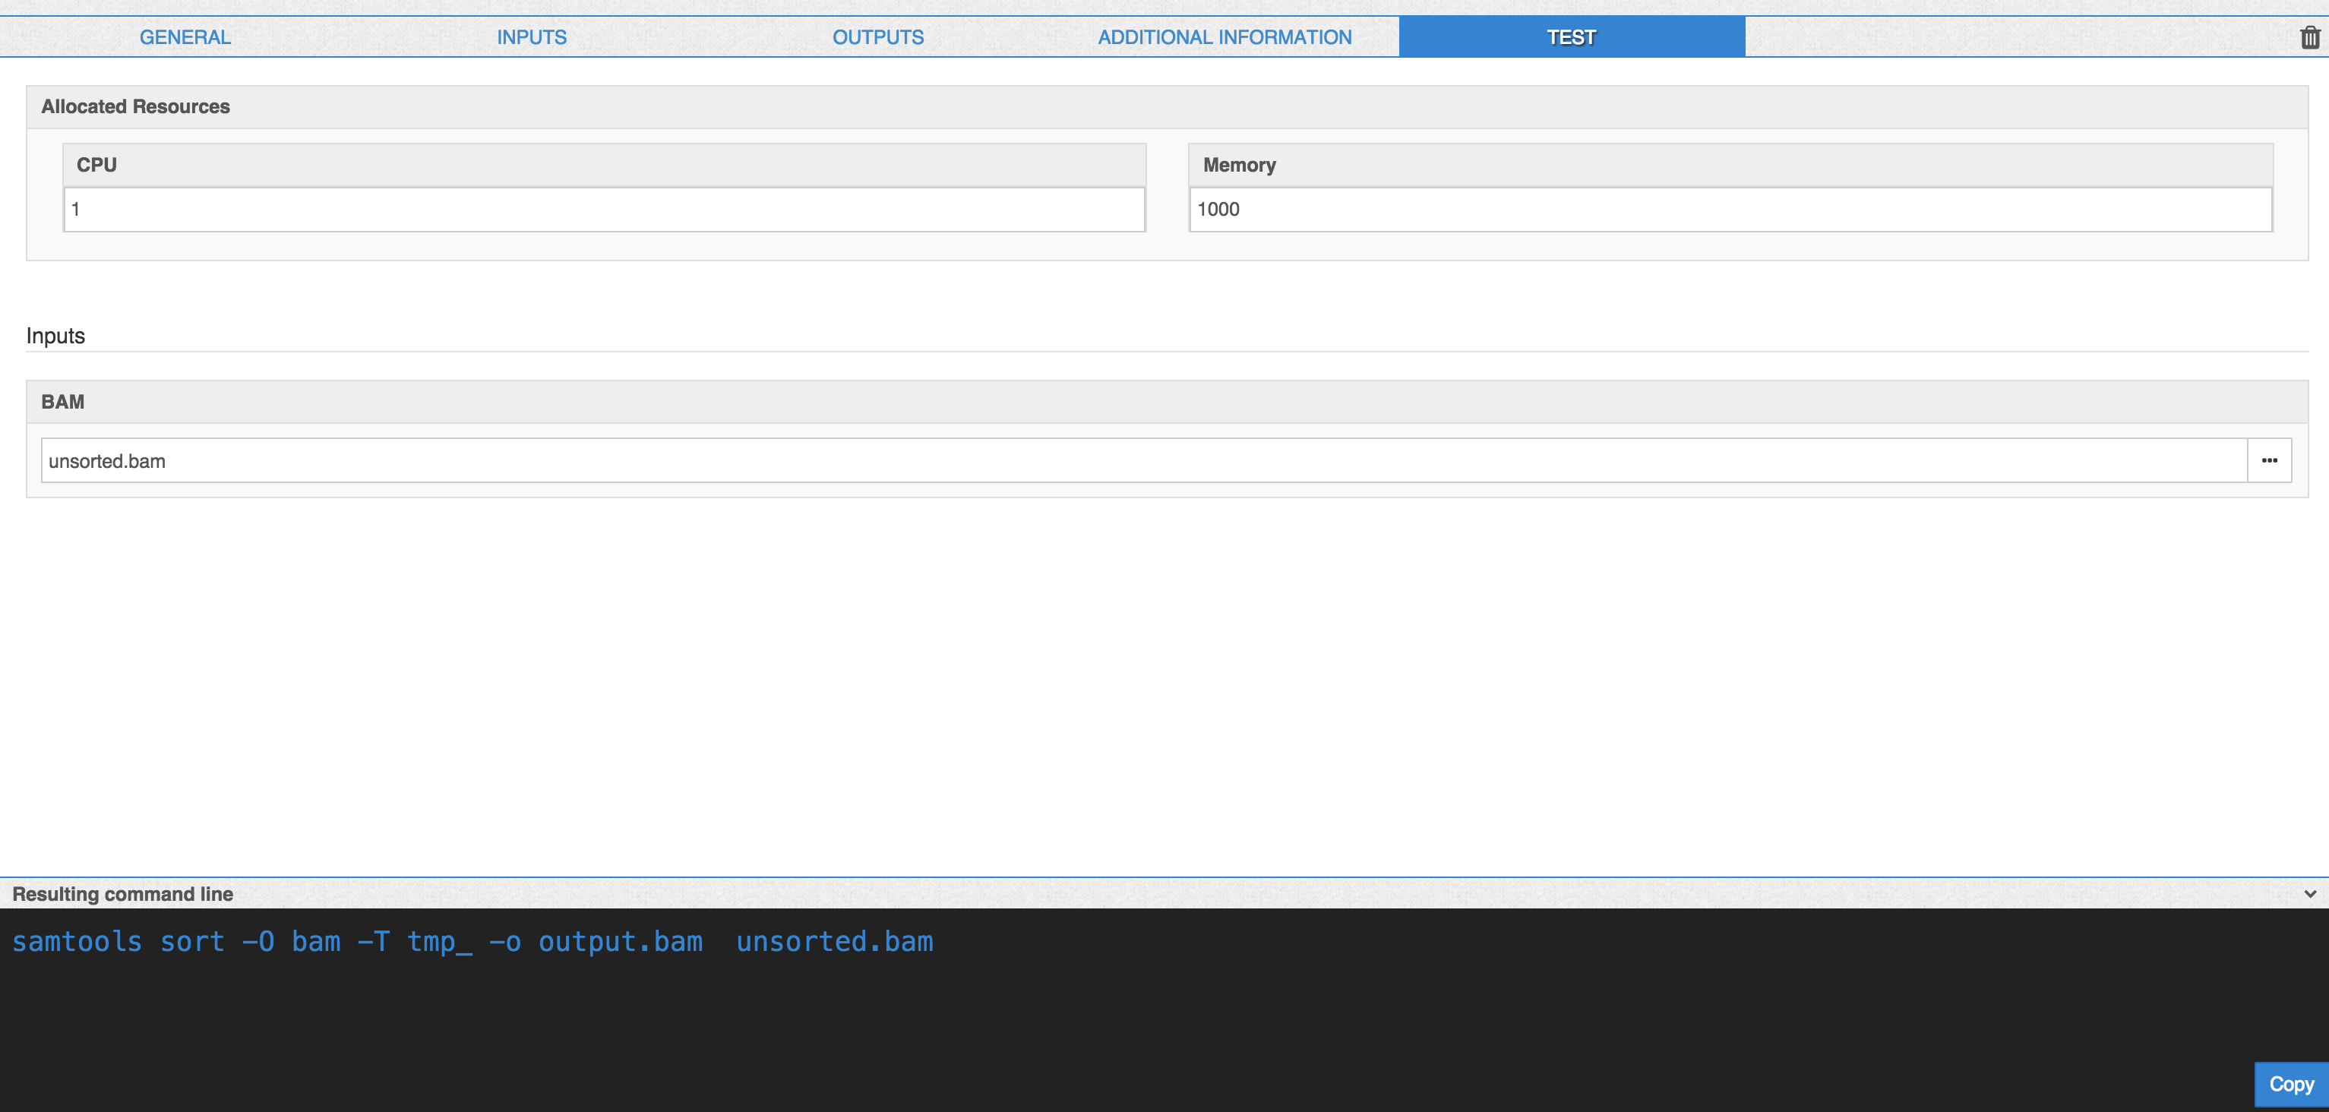Viewport: 2329px width, 1112px height.
Task: Focus the Memory value field
Action: coord(1730,210)
